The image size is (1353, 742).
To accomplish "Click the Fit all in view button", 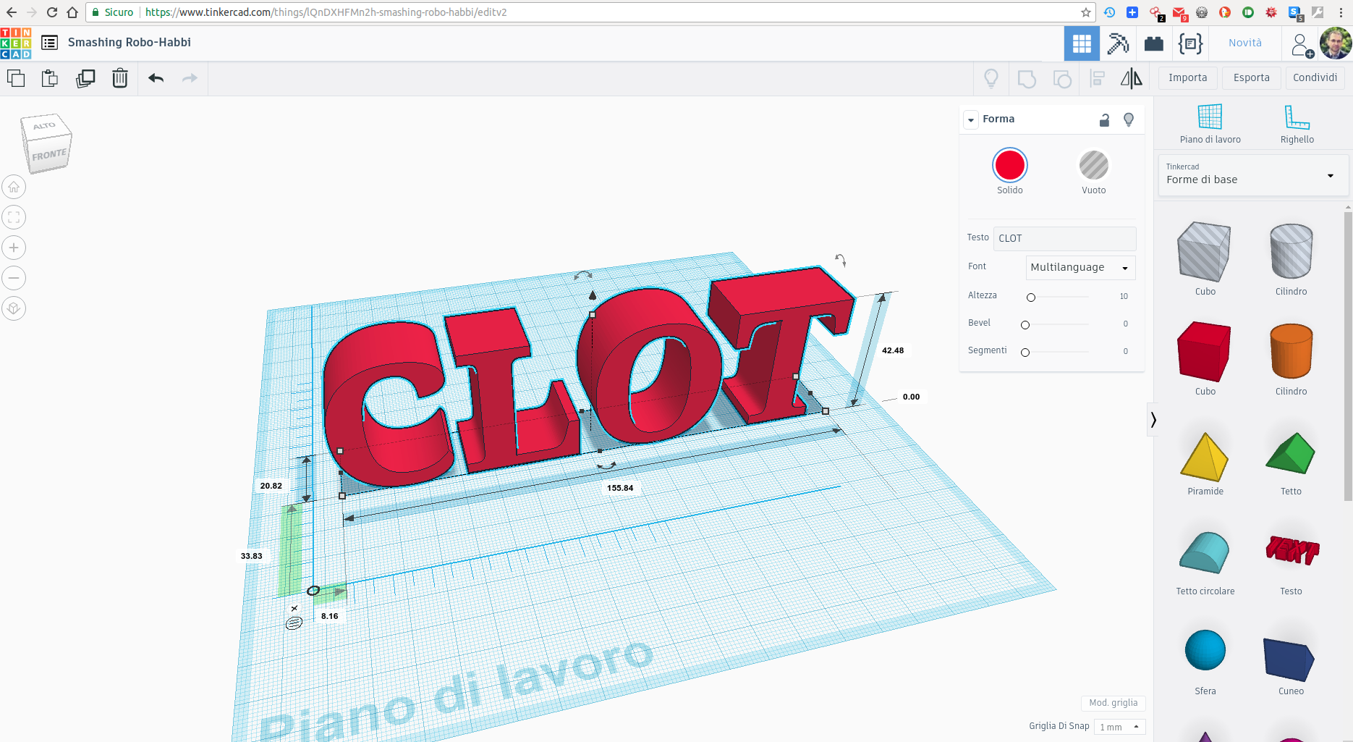I will [x=14, y=217].
